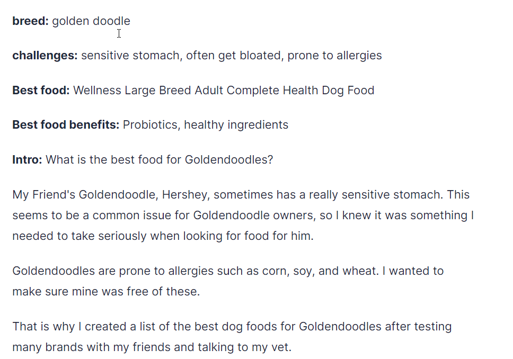The image size is (513, 359).
Task: Click the bold 'Intro:' label
Action: [27, 159]
